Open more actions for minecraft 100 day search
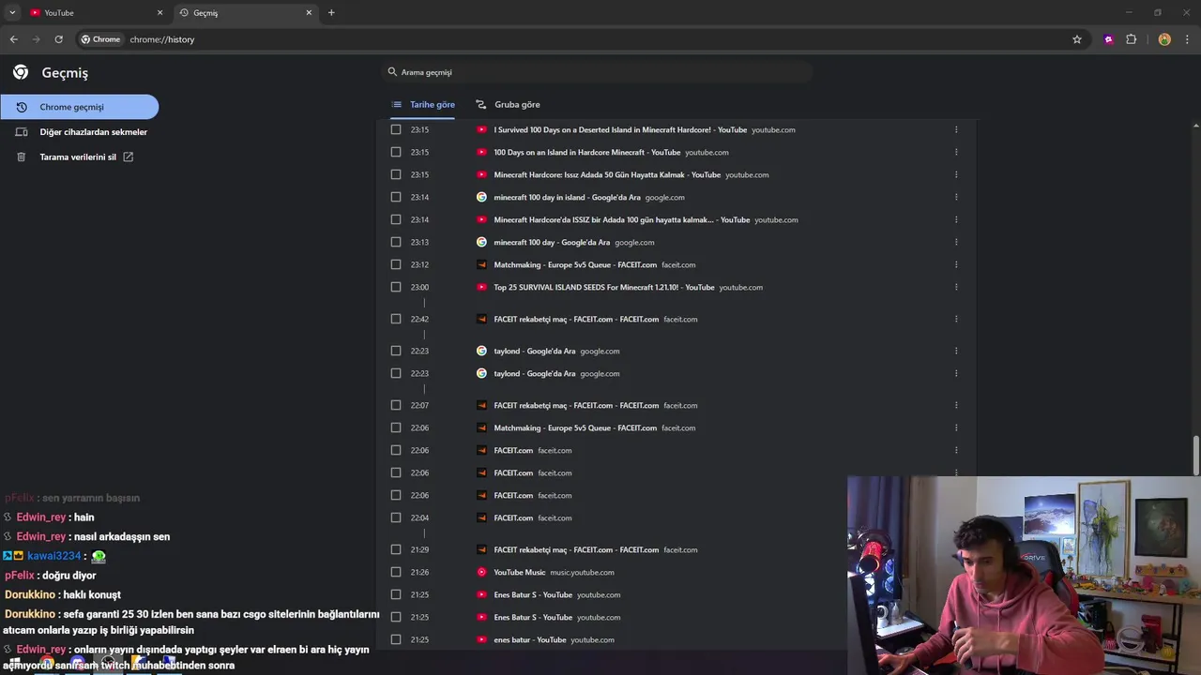Image resolution: width=1201 pixels, height=675 pixels. pos(956,242)
